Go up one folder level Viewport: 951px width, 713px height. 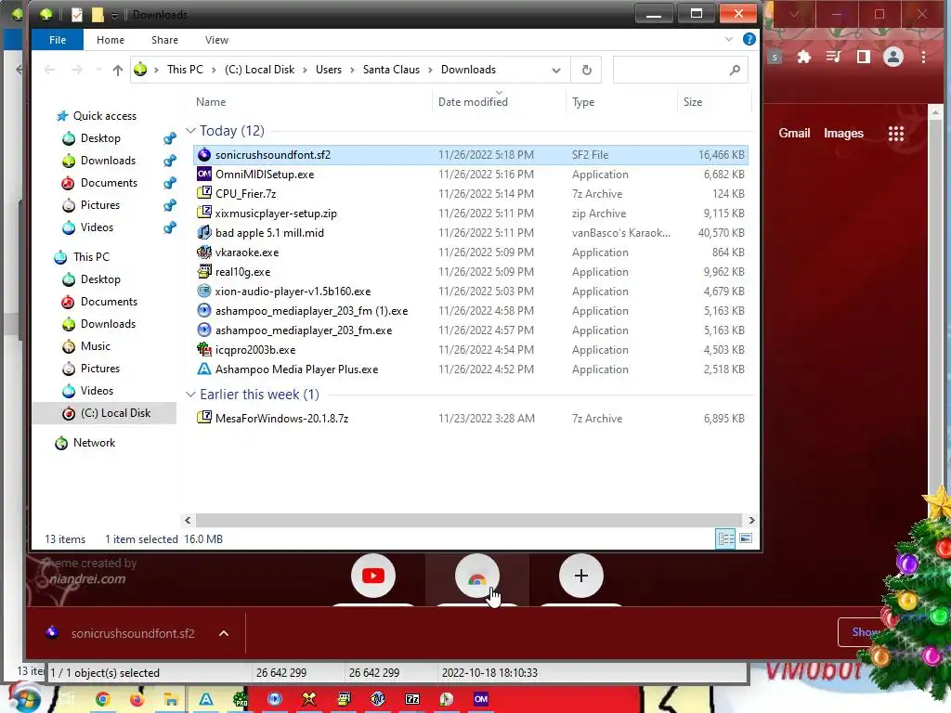118,70
